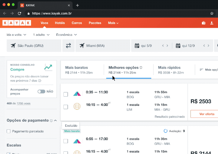218x154 pixels.
Task: Click the browser forward arrow
Action: [x=12, y=13]
